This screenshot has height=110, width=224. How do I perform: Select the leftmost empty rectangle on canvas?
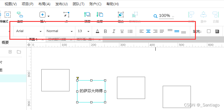[55, 80]
